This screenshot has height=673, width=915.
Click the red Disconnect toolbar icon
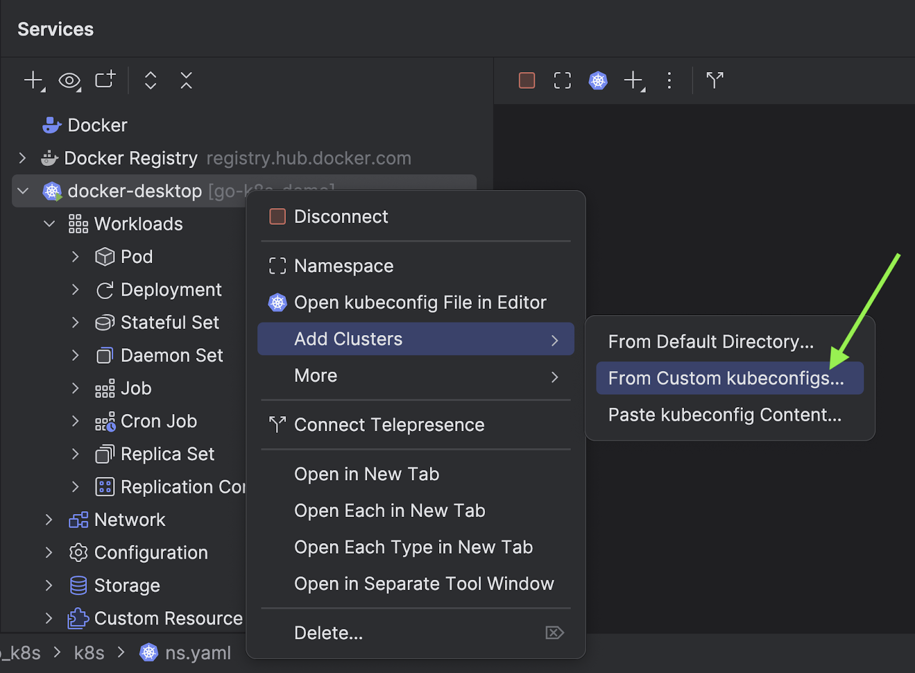527,80
